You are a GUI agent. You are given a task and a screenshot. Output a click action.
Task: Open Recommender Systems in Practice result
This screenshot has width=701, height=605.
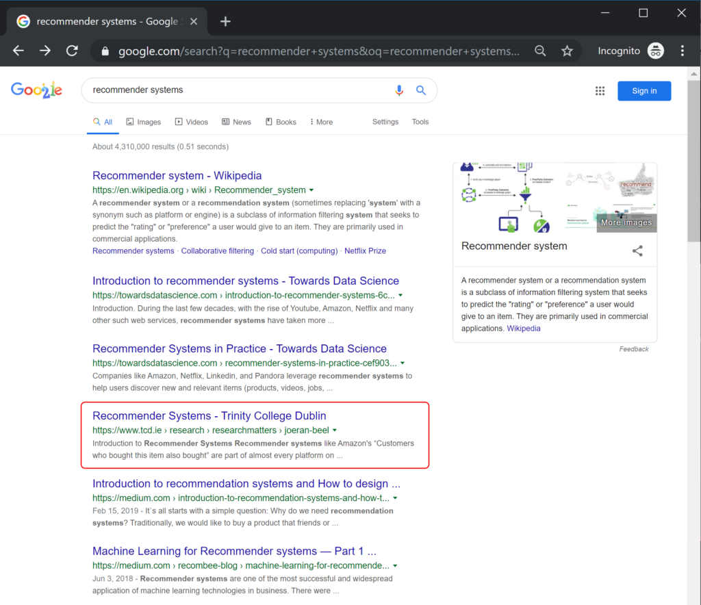[239, 348]
